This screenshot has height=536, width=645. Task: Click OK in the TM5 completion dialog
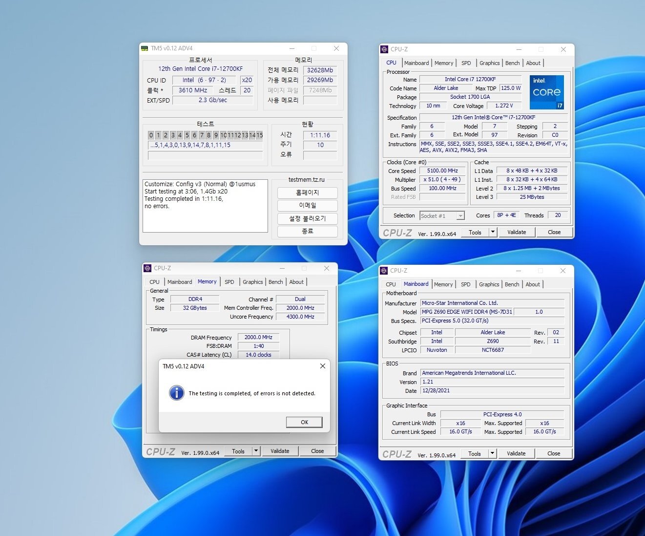pos(304,422)
